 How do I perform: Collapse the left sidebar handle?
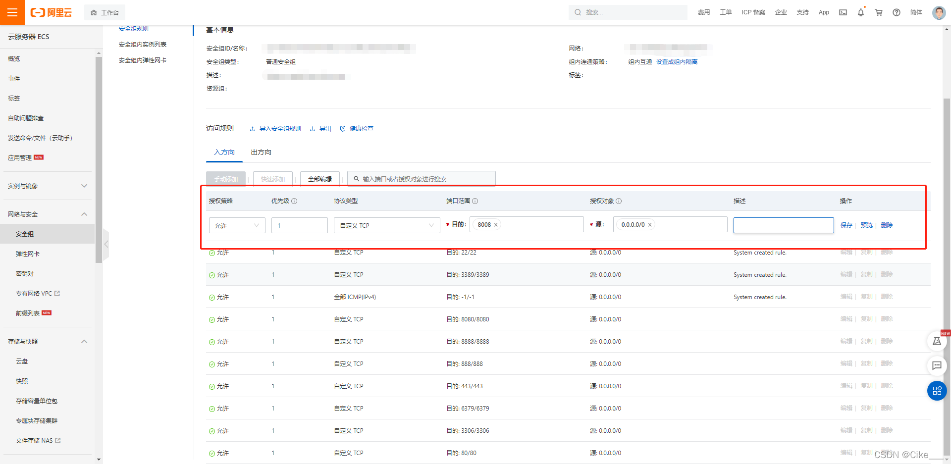tap(106, 244)
